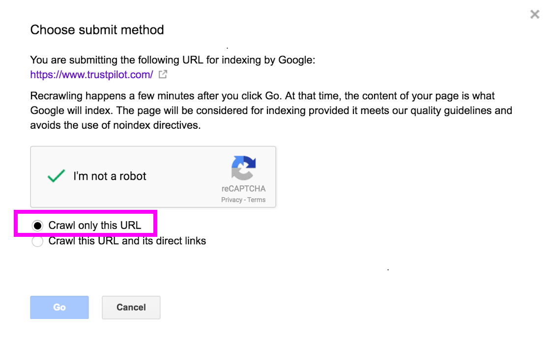Click the green reCAPTCHA checkmark
The width and height of the screenshot is (550, 343).
click(56, 175)
